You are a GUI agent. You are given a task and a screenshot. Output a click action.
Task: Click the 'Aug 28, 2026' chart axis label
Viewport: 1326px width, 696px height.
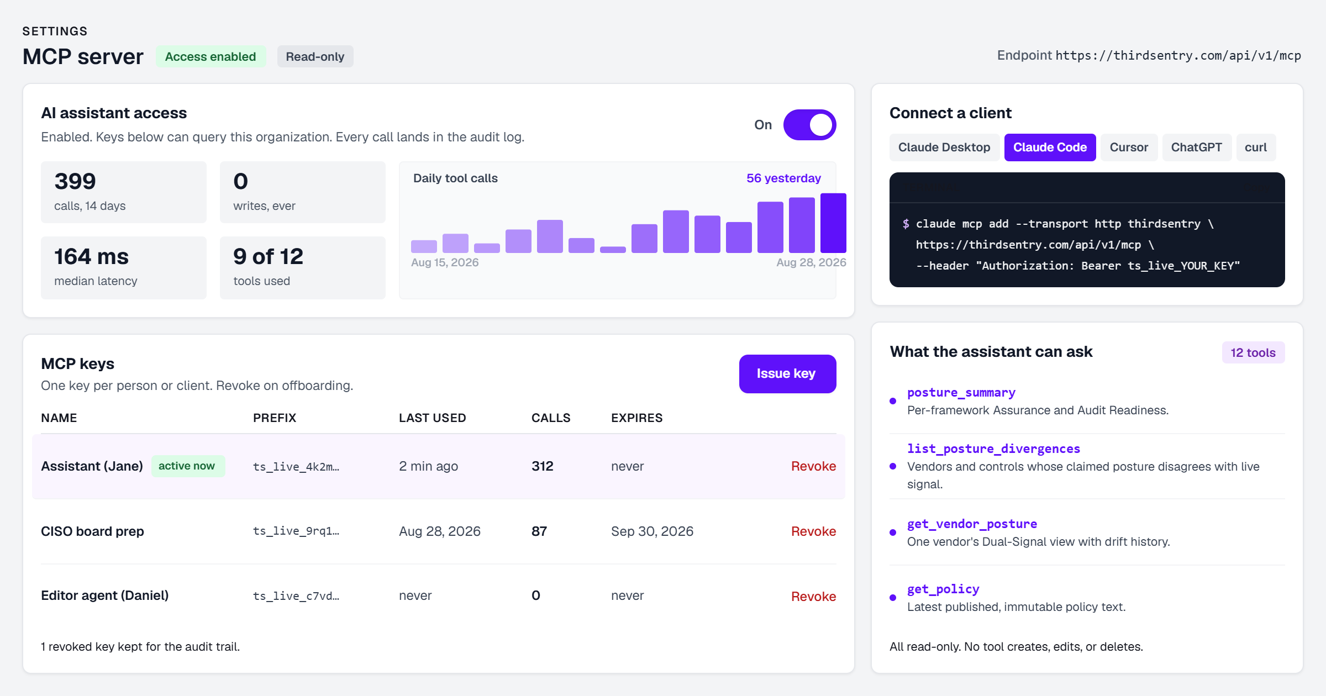(811, 262)
